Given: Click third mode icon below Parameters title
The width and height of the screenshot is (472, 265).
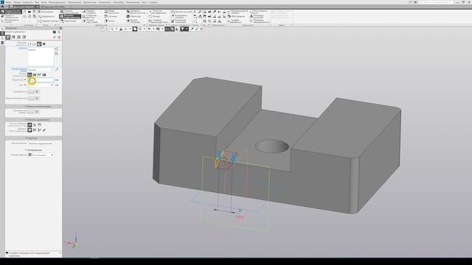Looking at the screenshot, I should point(18,38).
